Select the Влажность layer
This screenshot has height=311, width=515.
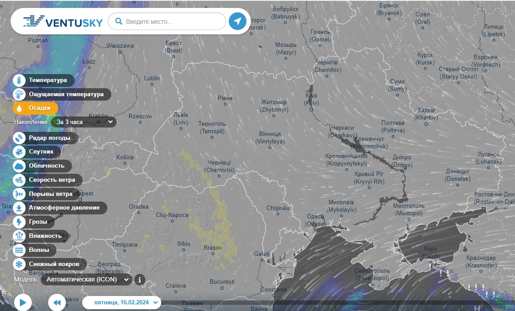coord(45,236)
